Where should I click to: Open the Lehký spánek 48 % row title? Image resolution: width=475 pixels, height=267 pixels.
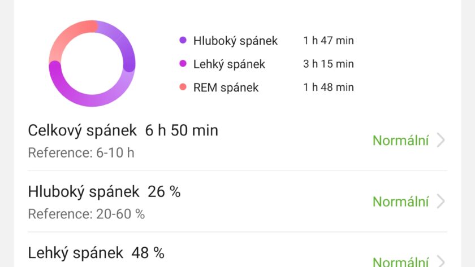coord(96,252)
